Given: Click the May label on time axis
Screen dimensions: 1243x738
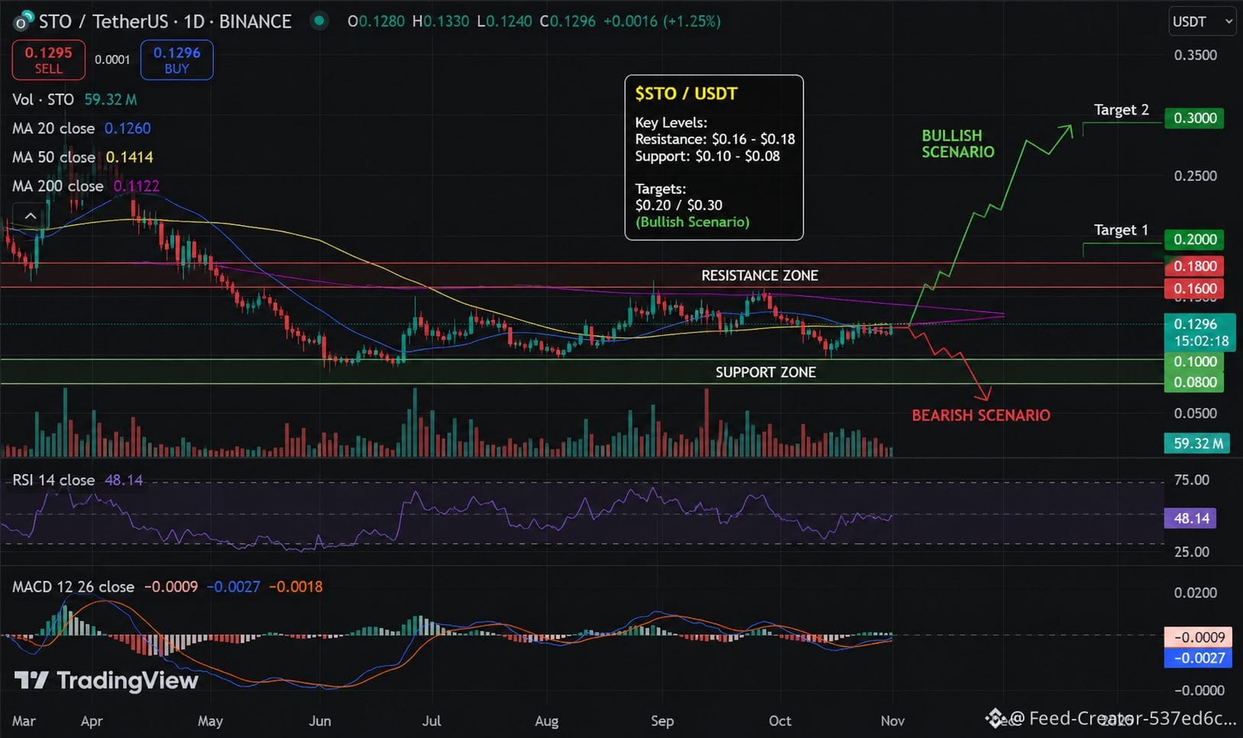Looking at the screenshot, I should tap(210, 720).
